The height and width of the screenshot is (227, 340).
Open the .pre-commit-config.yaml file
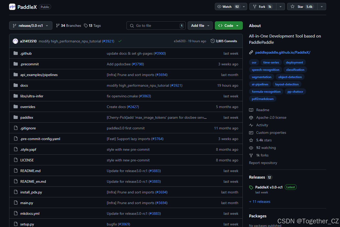40,139
